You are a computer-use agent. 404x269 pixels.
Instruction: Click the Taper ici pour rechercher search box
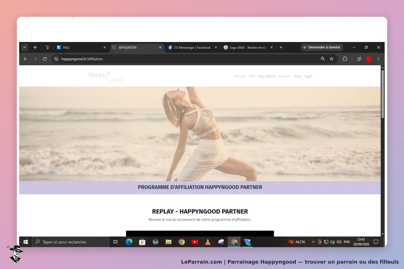point(71,242)
